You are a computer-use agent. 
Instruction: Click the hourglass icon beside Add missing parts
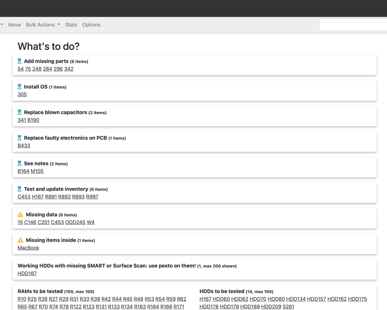point(19,61)
